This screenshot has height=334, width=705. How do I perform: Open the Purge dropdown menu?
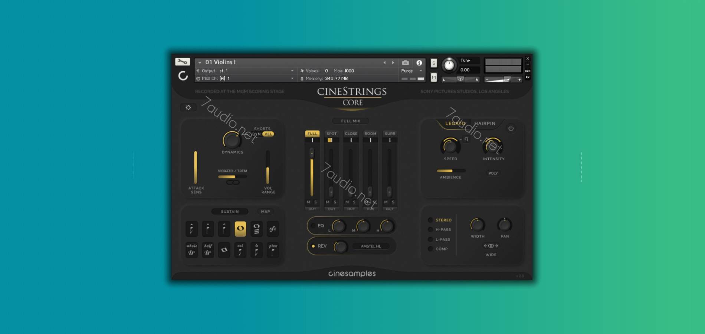tap(411, 71)
